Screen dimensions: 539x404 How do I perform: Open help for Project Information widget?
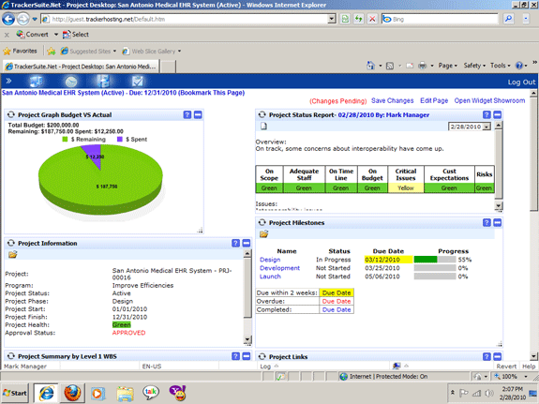coord(235,243)
